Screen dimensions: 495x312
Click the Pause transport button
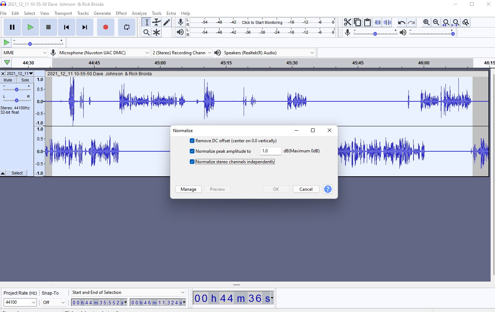12,27
